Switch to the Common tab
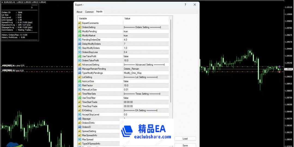 [89, 12]
